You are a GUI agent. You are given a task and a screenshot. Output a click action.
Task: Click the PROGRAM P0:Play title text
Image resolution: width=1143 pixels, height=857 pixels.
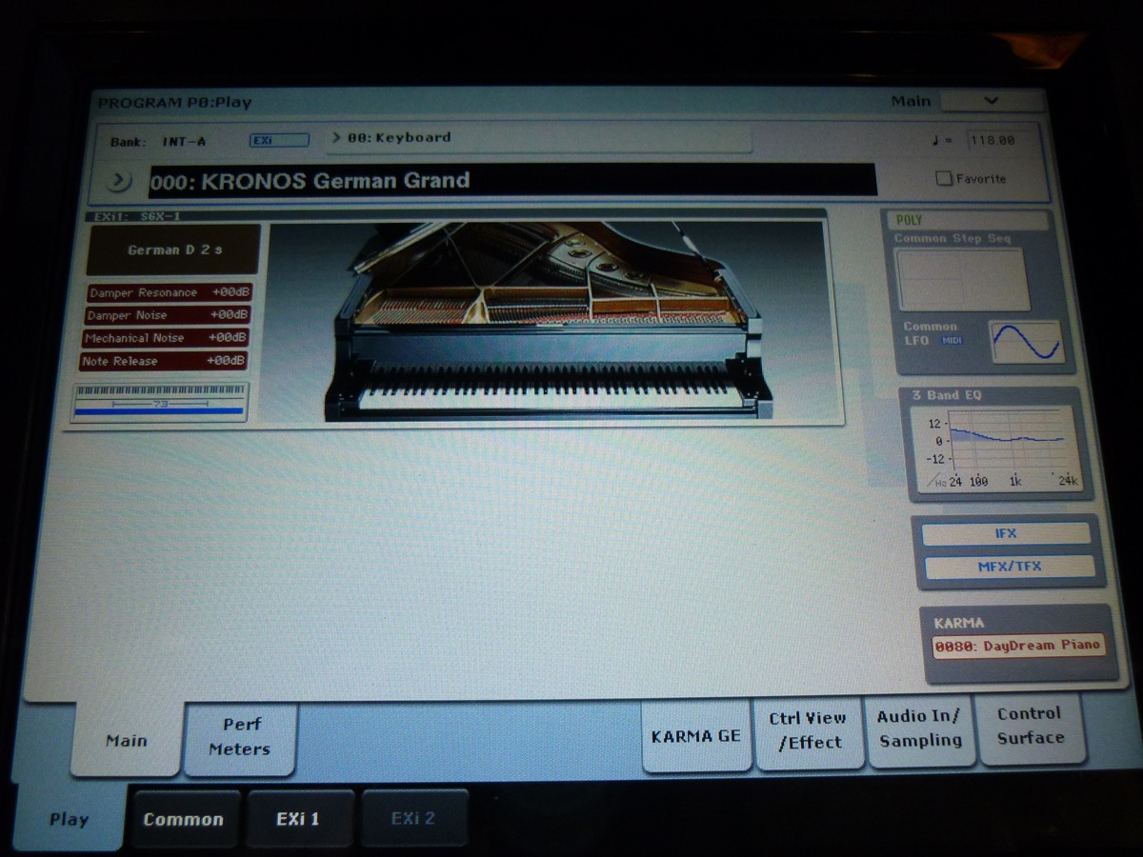coord(174,103)
